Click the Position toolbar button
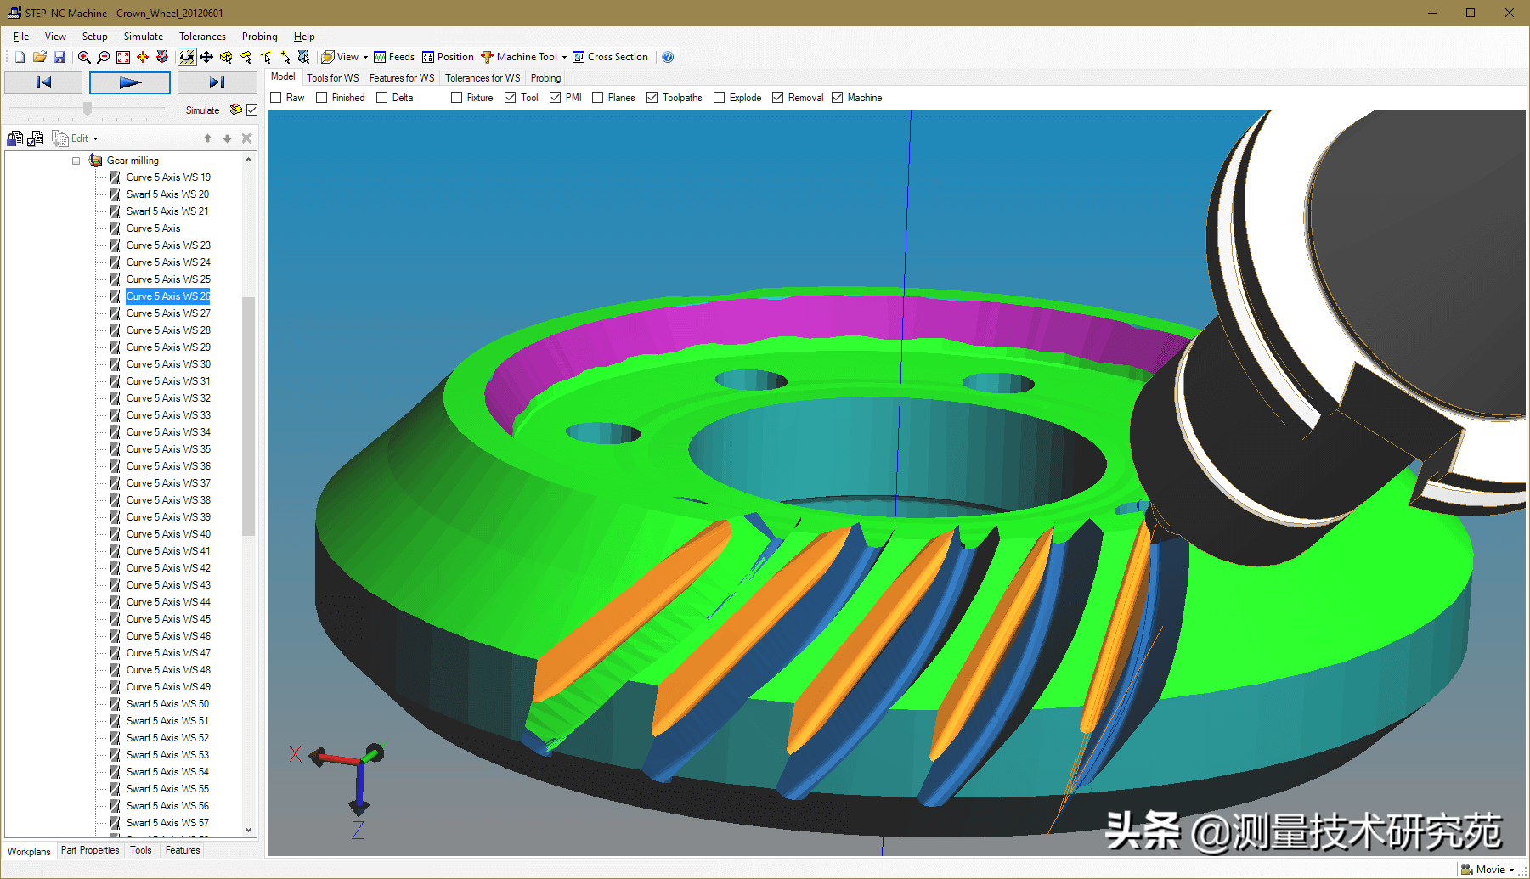The width and height of the screenshot is (1530, 879). click(x=448, y=57)
